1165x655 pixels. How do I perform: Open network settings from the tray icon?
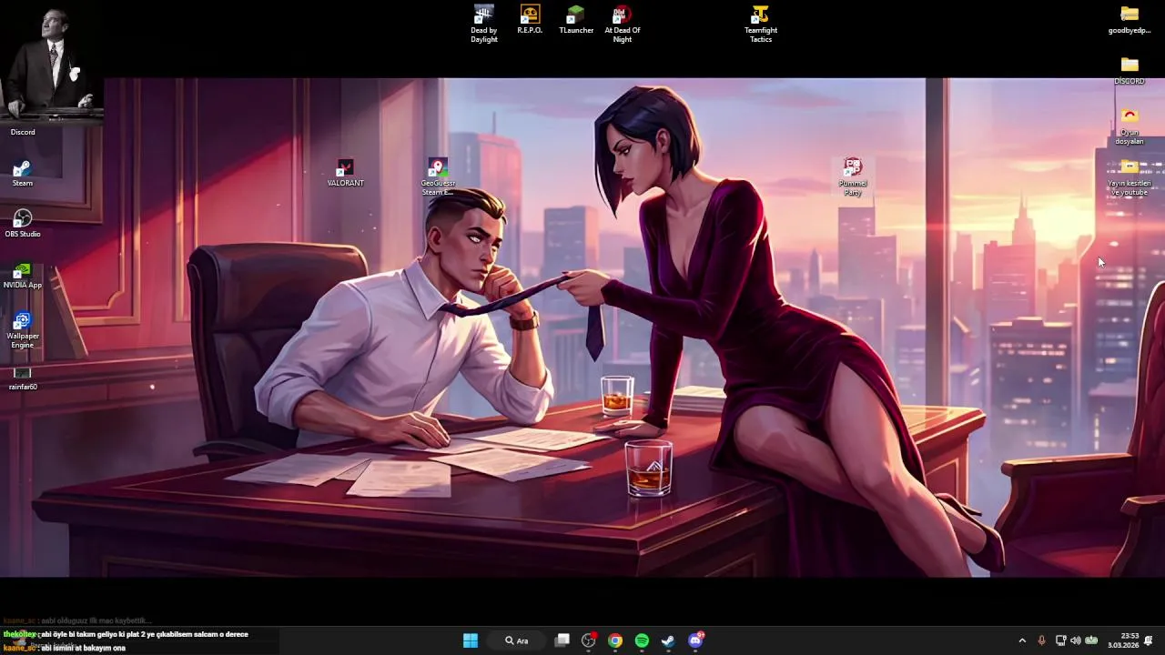point(1060,640)
